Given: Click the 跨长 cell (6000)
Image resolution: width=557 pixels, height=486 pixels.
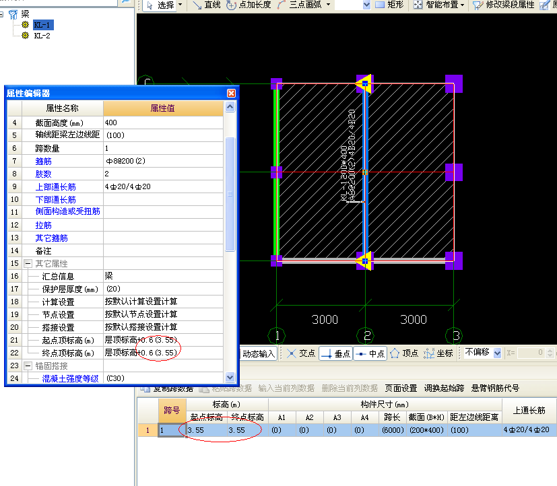Looking at the screenshot, I should 393,430.
